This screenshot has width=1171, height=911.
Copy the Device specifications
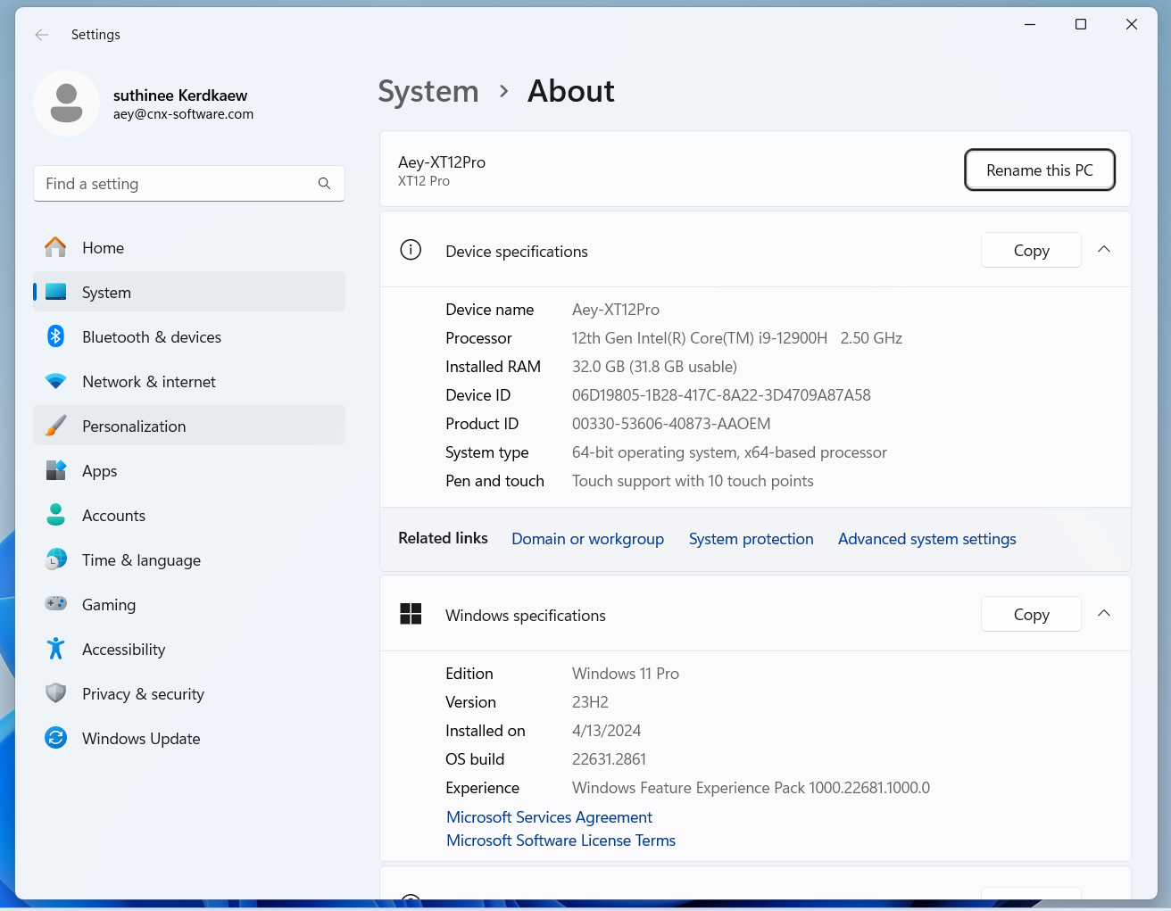click(x=1031, y=251)
